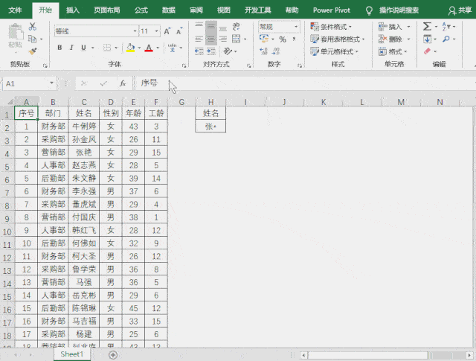The width and height of the screenshot is (476, 361).
Task: Toggle underline formatting
Action: point(83,48)
